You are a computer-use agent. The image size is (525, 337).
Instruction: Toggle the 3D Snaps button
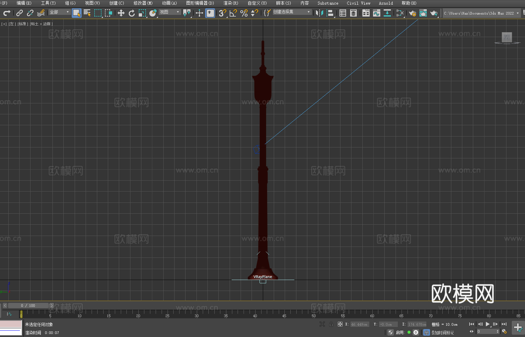222,13
